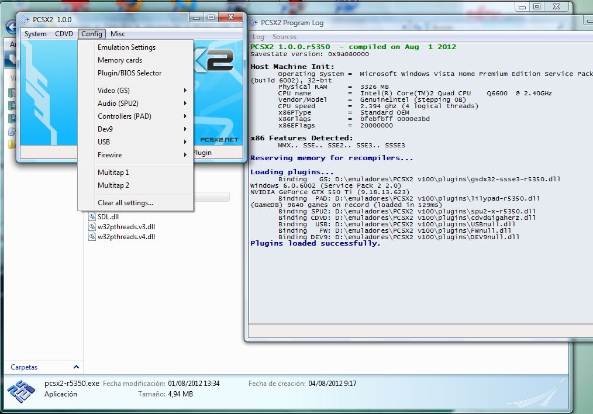Close the Explorer background window
593x414 pixels.
pos(557,7)
